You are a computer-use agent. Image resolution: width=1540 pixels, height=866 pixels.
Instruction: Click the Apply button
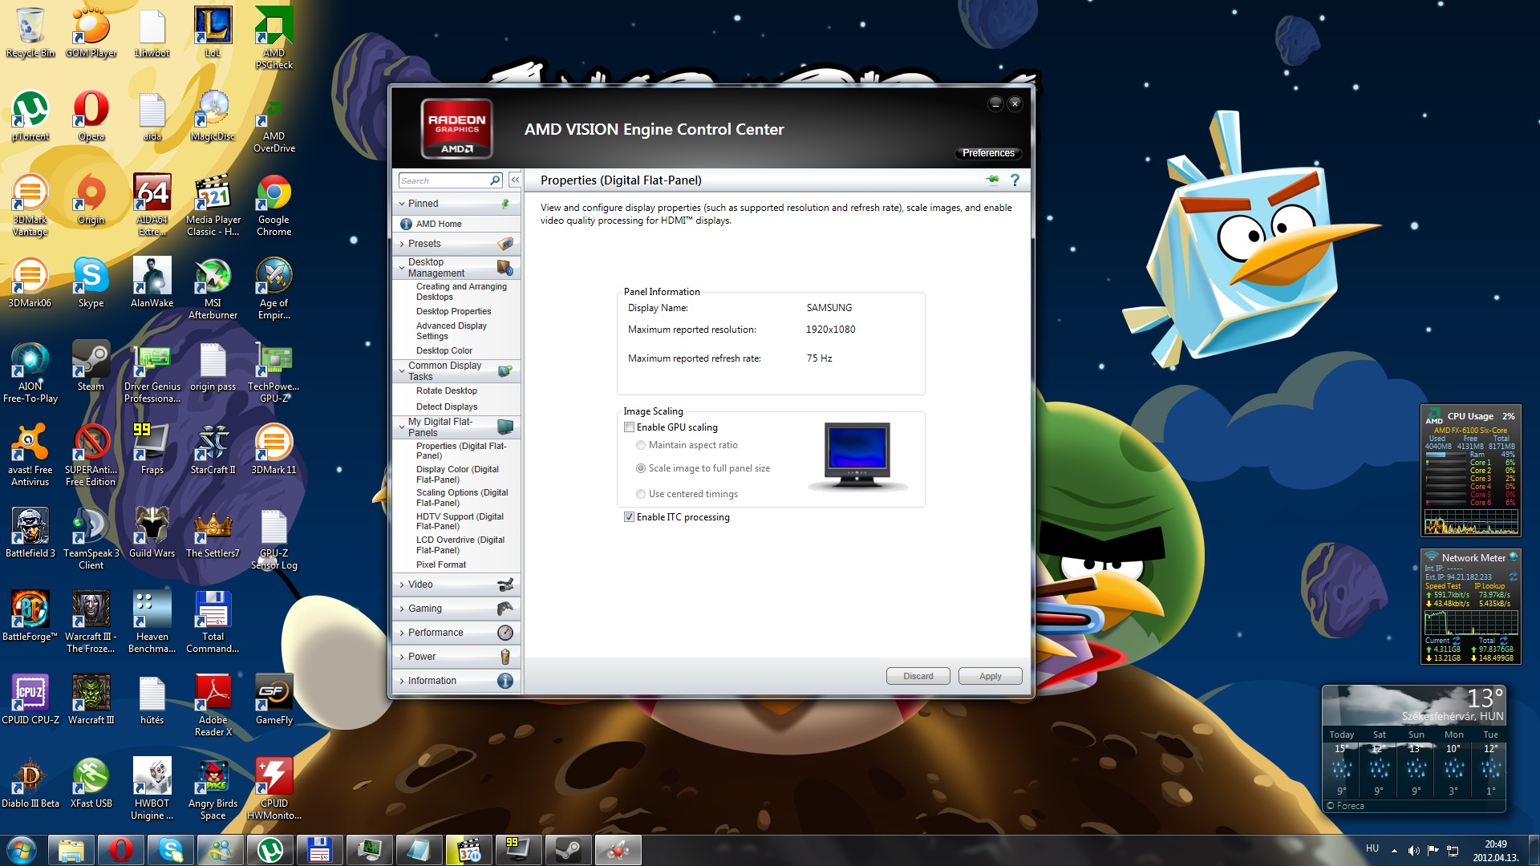[991, 676]
